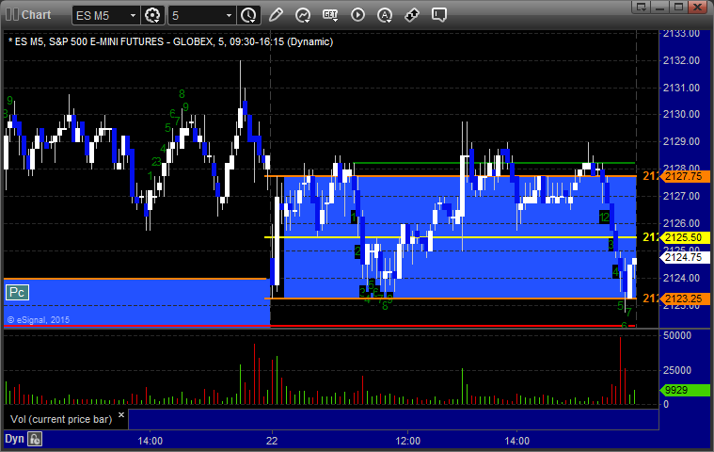Screen dimensions: 714x452
Task: Click the studies curve icon in toolbar
Action: pos(303,15)
